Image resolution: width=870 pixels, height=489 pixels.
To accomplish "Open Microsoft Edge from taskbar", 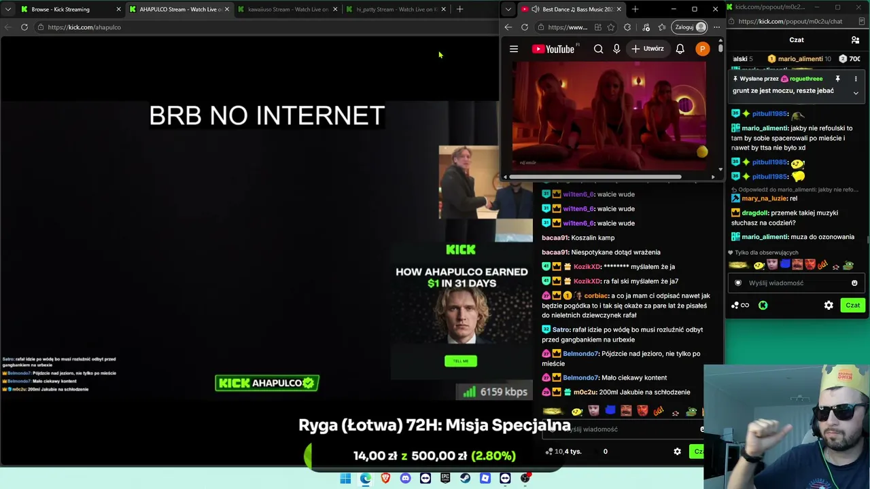I will coord(366,478).
